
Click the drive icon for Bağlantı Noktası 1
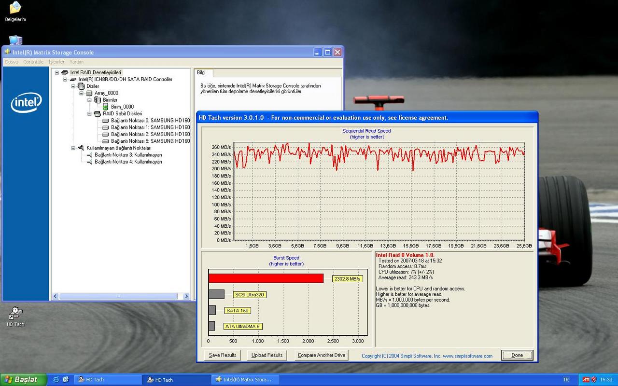[106, 127]
